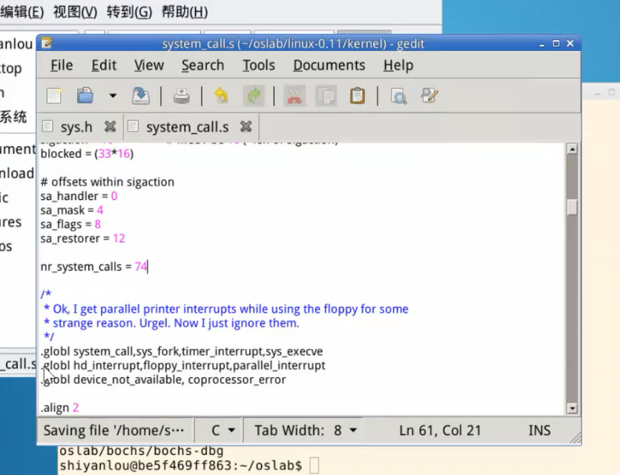Close the system_call.s tab

[x=246, y=127]
